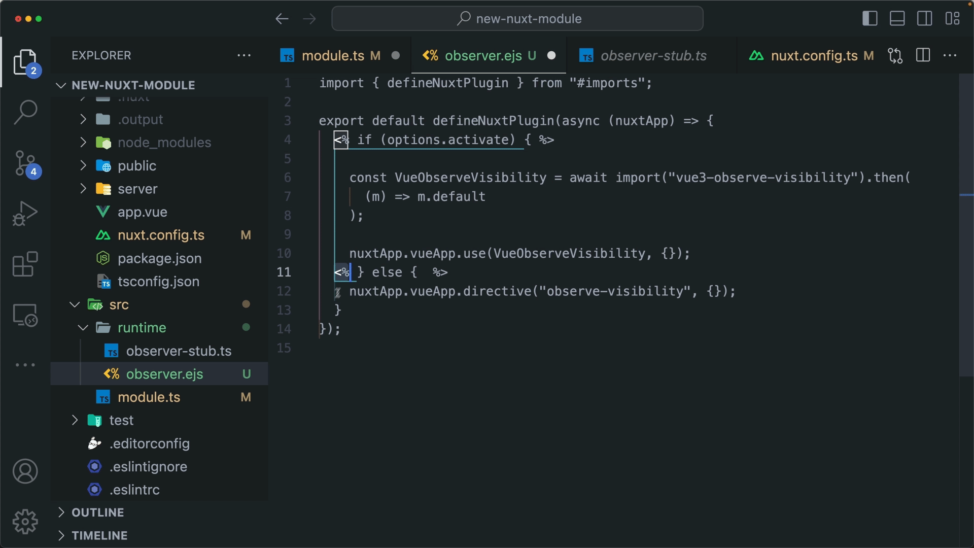Open editor more actions ellipsis

coord(950,55)
